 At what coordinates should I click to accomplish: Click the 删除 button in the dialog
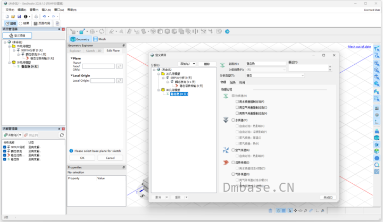pos(207,64)
